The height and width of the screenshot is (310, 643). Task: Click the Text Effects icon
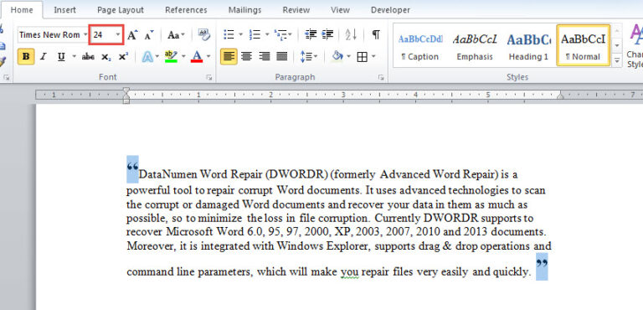pyautogui.click(x=147, y=57)
